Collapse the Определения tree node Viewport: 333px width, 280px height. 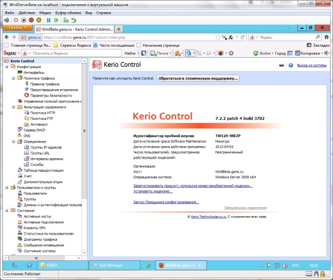tap(13, 141)
